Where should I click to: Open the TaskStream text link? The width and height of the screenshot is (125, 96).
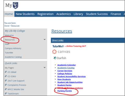click(x=13, y=94)
